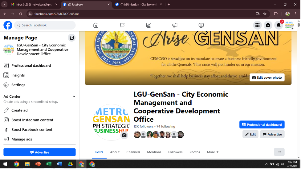Select Boost Facebook content
The image size is (301, 169).
(39, 130)
